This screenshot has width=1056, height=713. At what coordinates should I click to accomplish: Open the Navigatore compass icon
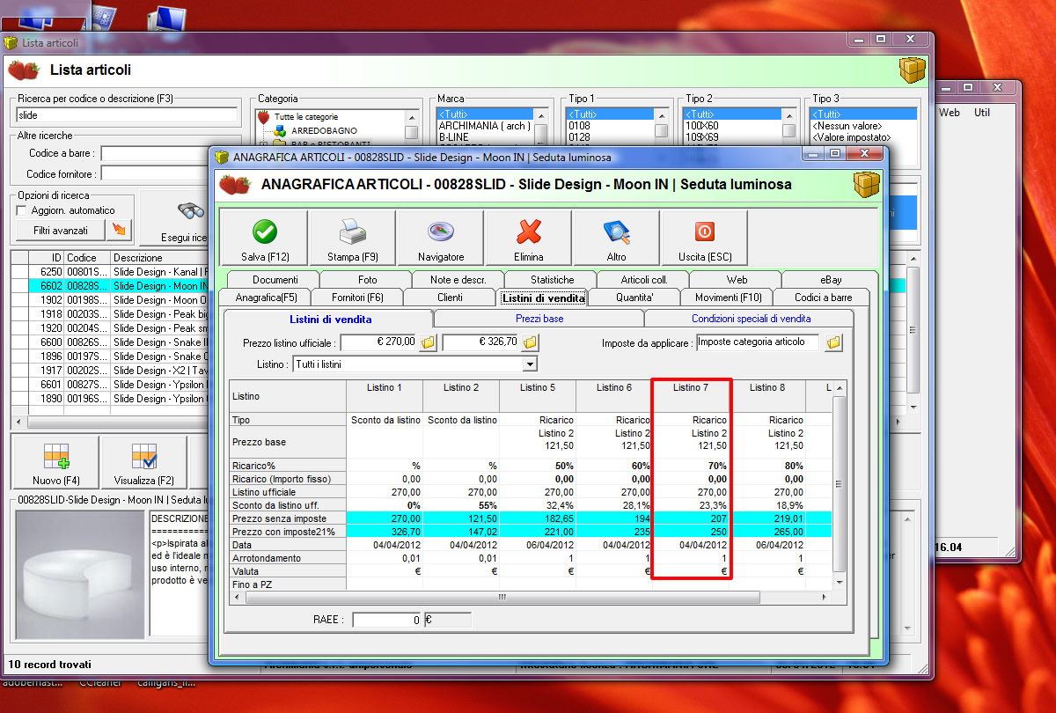coord(440,232)
